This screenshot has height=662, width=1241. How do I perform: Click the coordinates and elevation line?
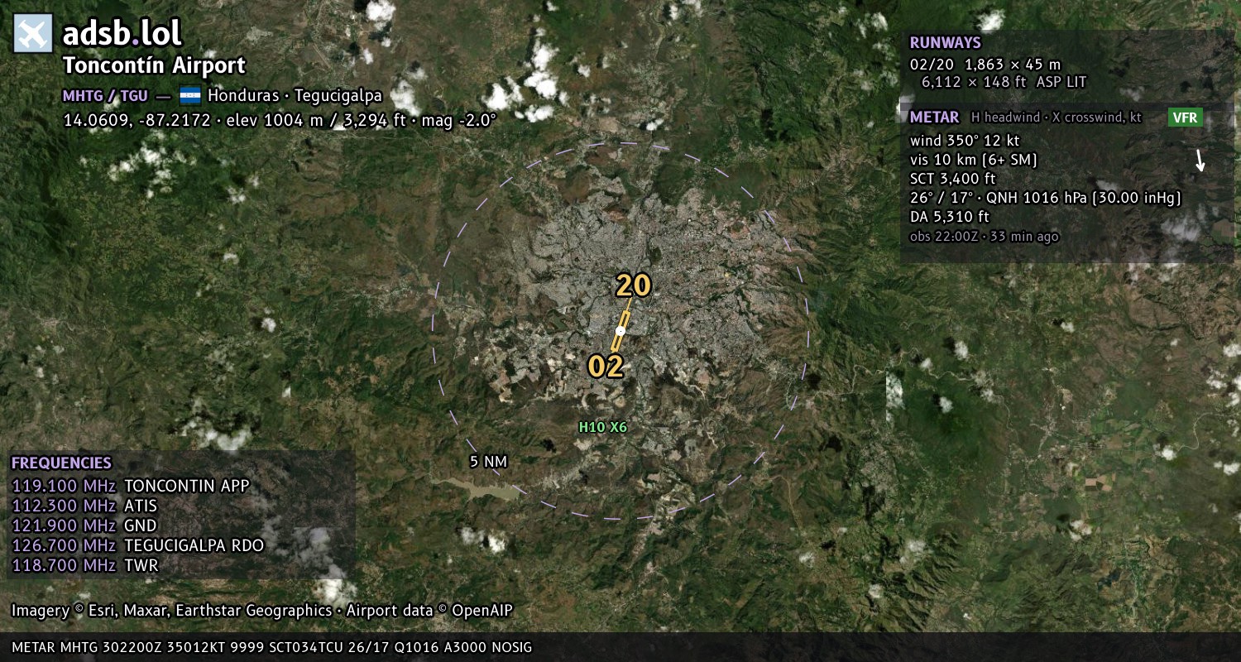[x=280, y=120]
